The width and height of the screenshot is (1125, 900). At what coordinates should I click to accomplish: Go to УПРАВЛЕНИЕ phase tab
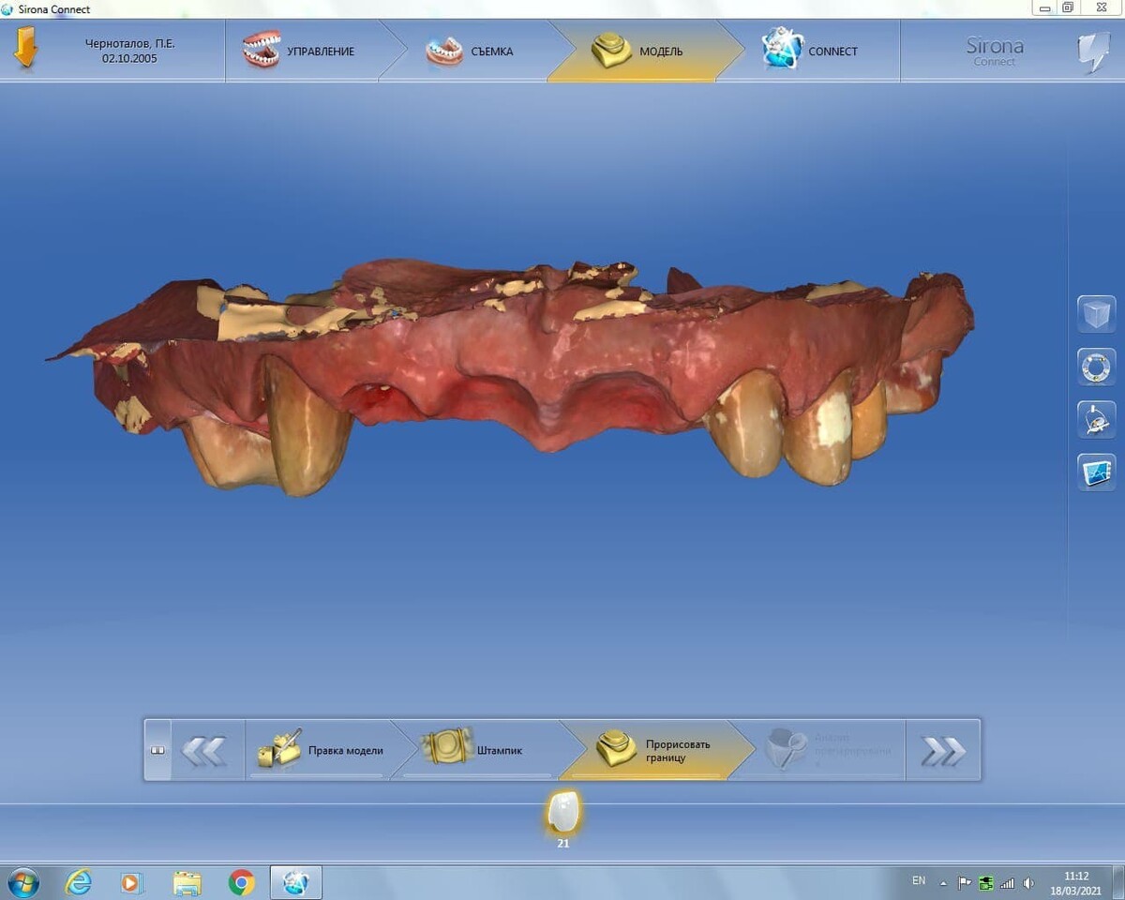tap(302, 52)
